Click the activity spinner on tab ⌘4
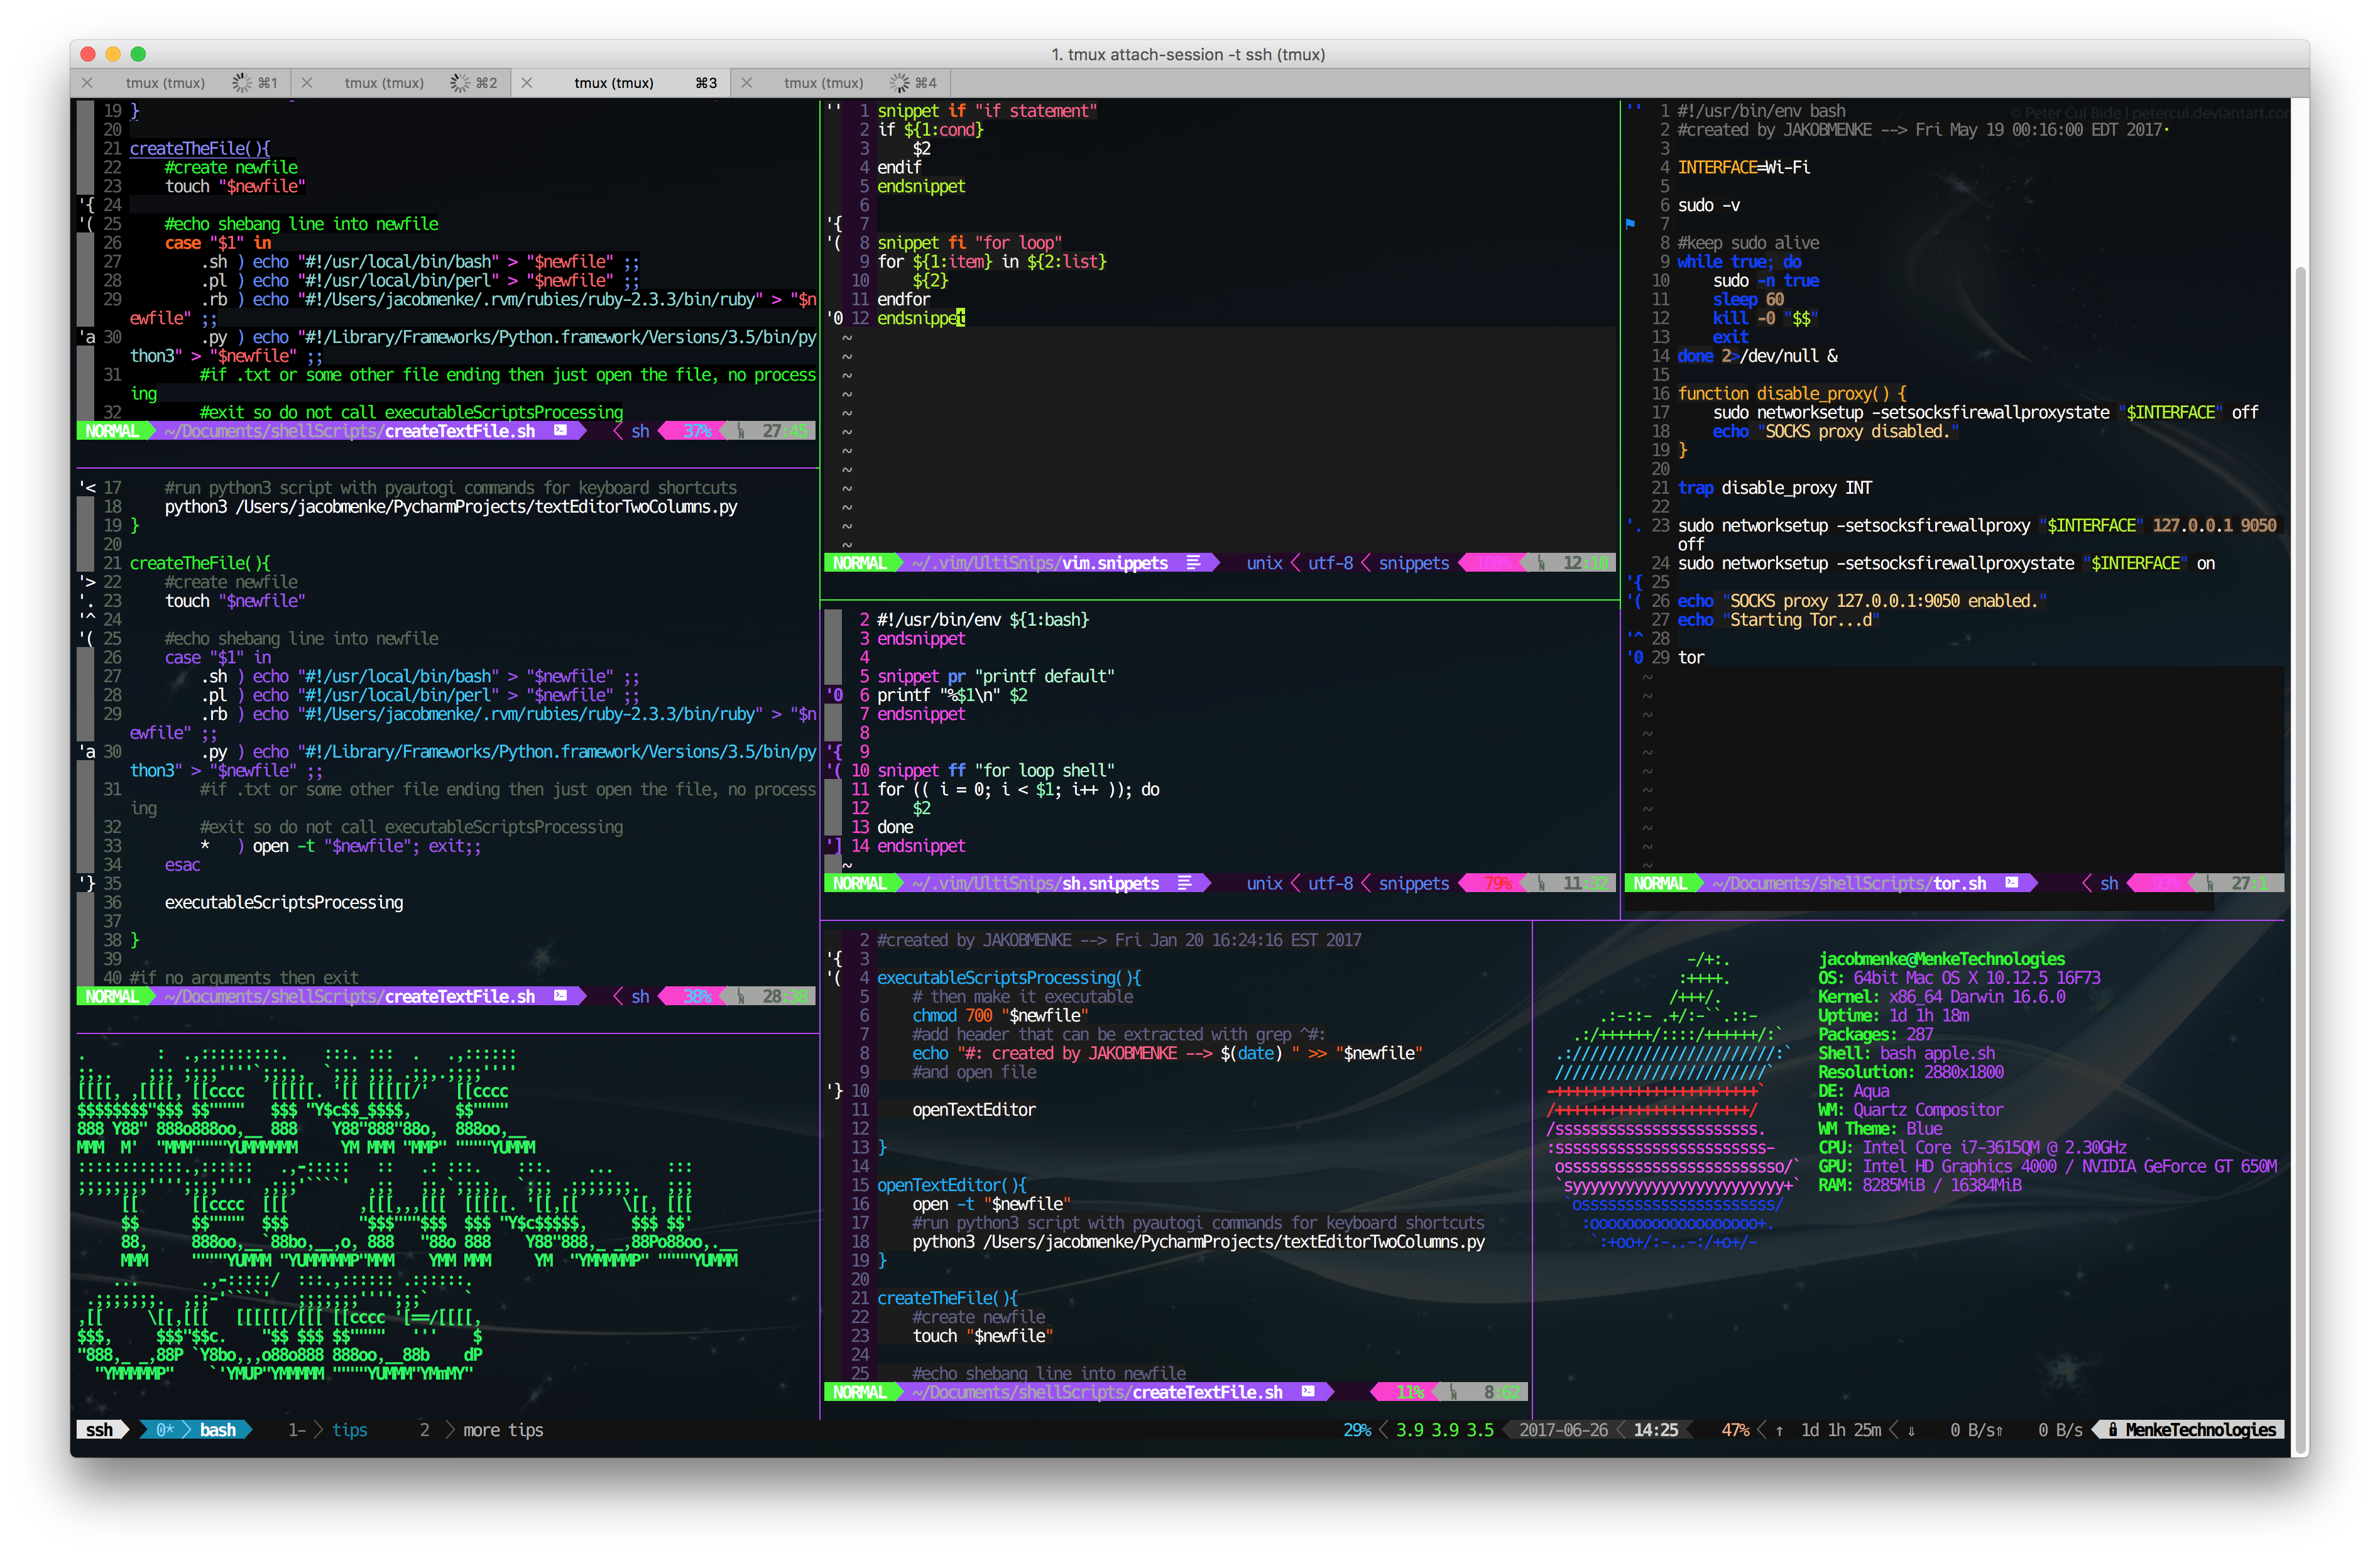Screen dimensions: 2380x1558 (x=900, y=83)
